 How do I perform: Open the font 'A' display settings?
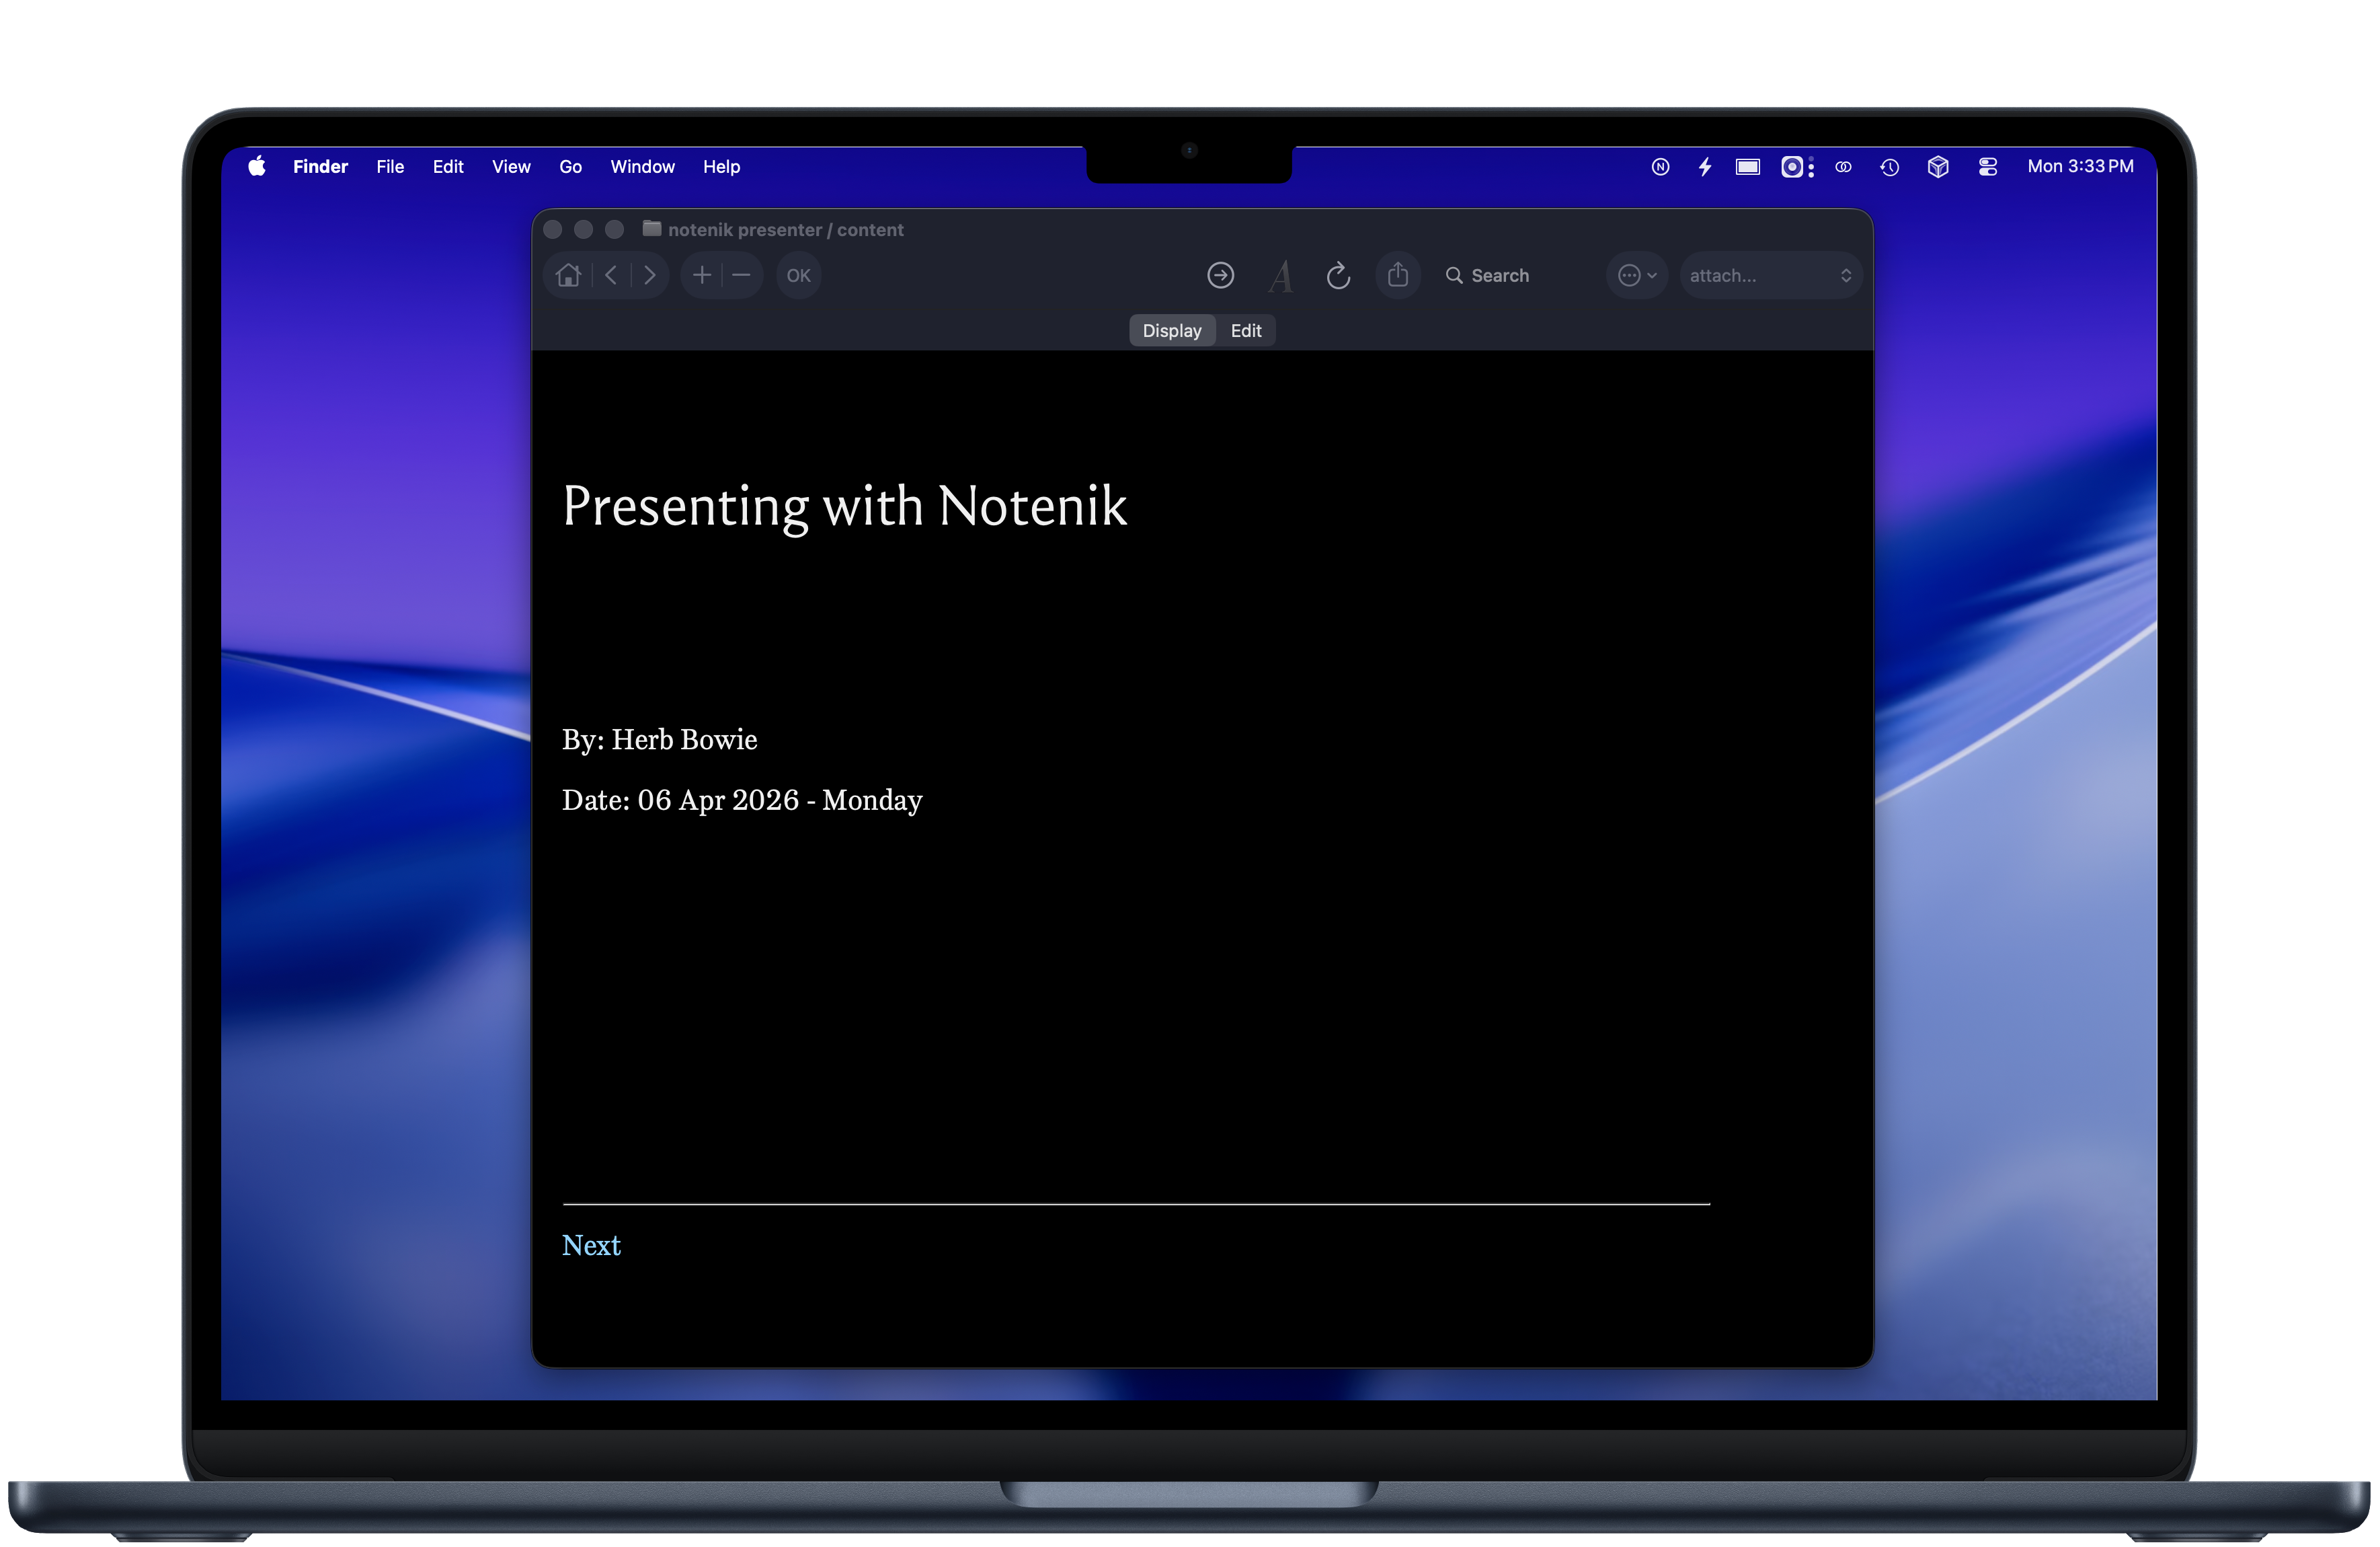pos(1280,276)
